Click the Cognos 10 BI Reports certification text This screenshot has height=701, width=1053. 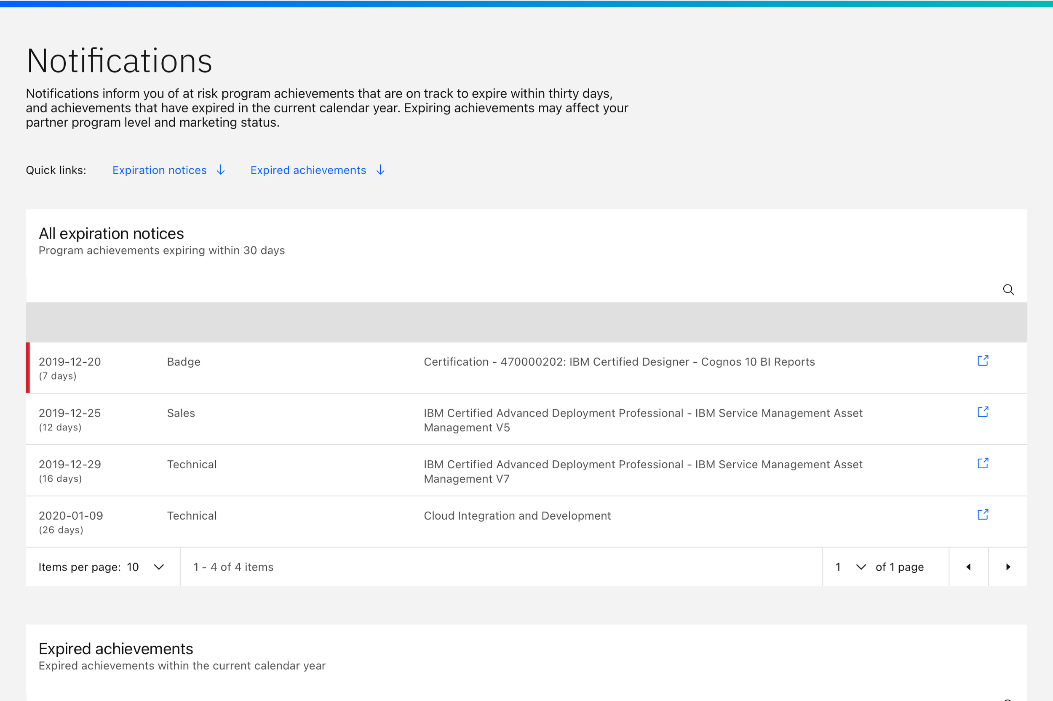619,362
